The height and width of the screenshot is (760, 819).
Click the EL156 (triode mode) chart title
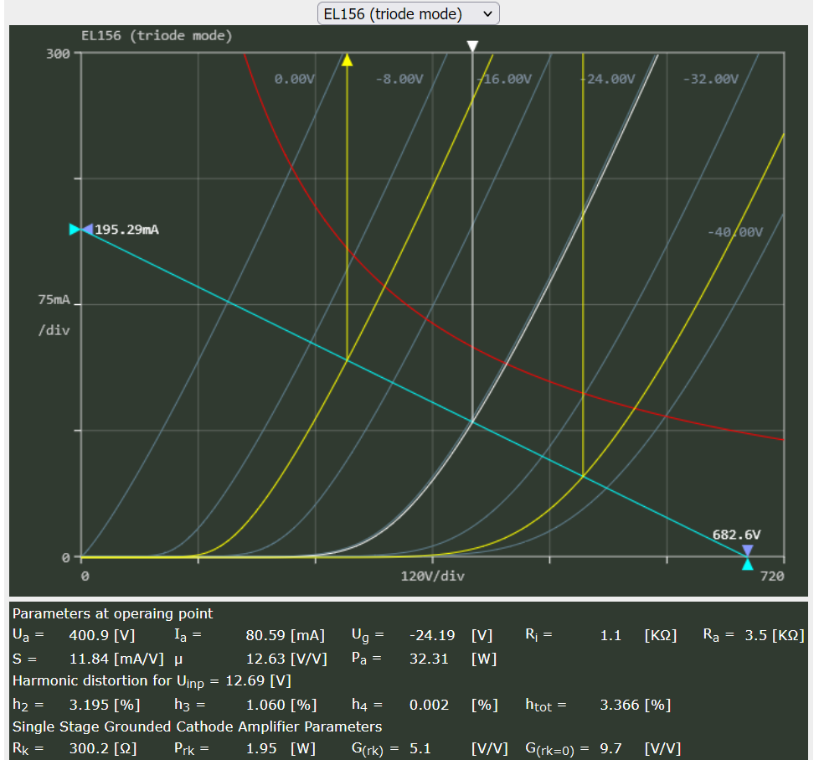click(157, 35)
